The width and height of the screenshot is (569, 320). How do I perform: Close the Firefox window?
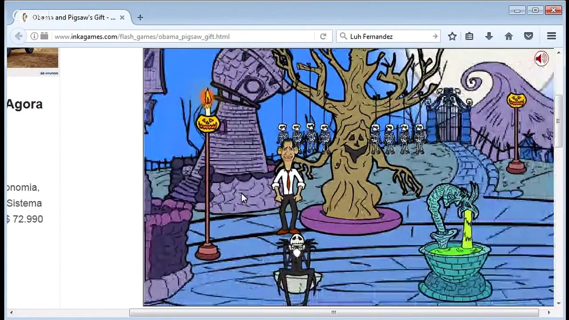pyautogui.click(x=554, y=10)
